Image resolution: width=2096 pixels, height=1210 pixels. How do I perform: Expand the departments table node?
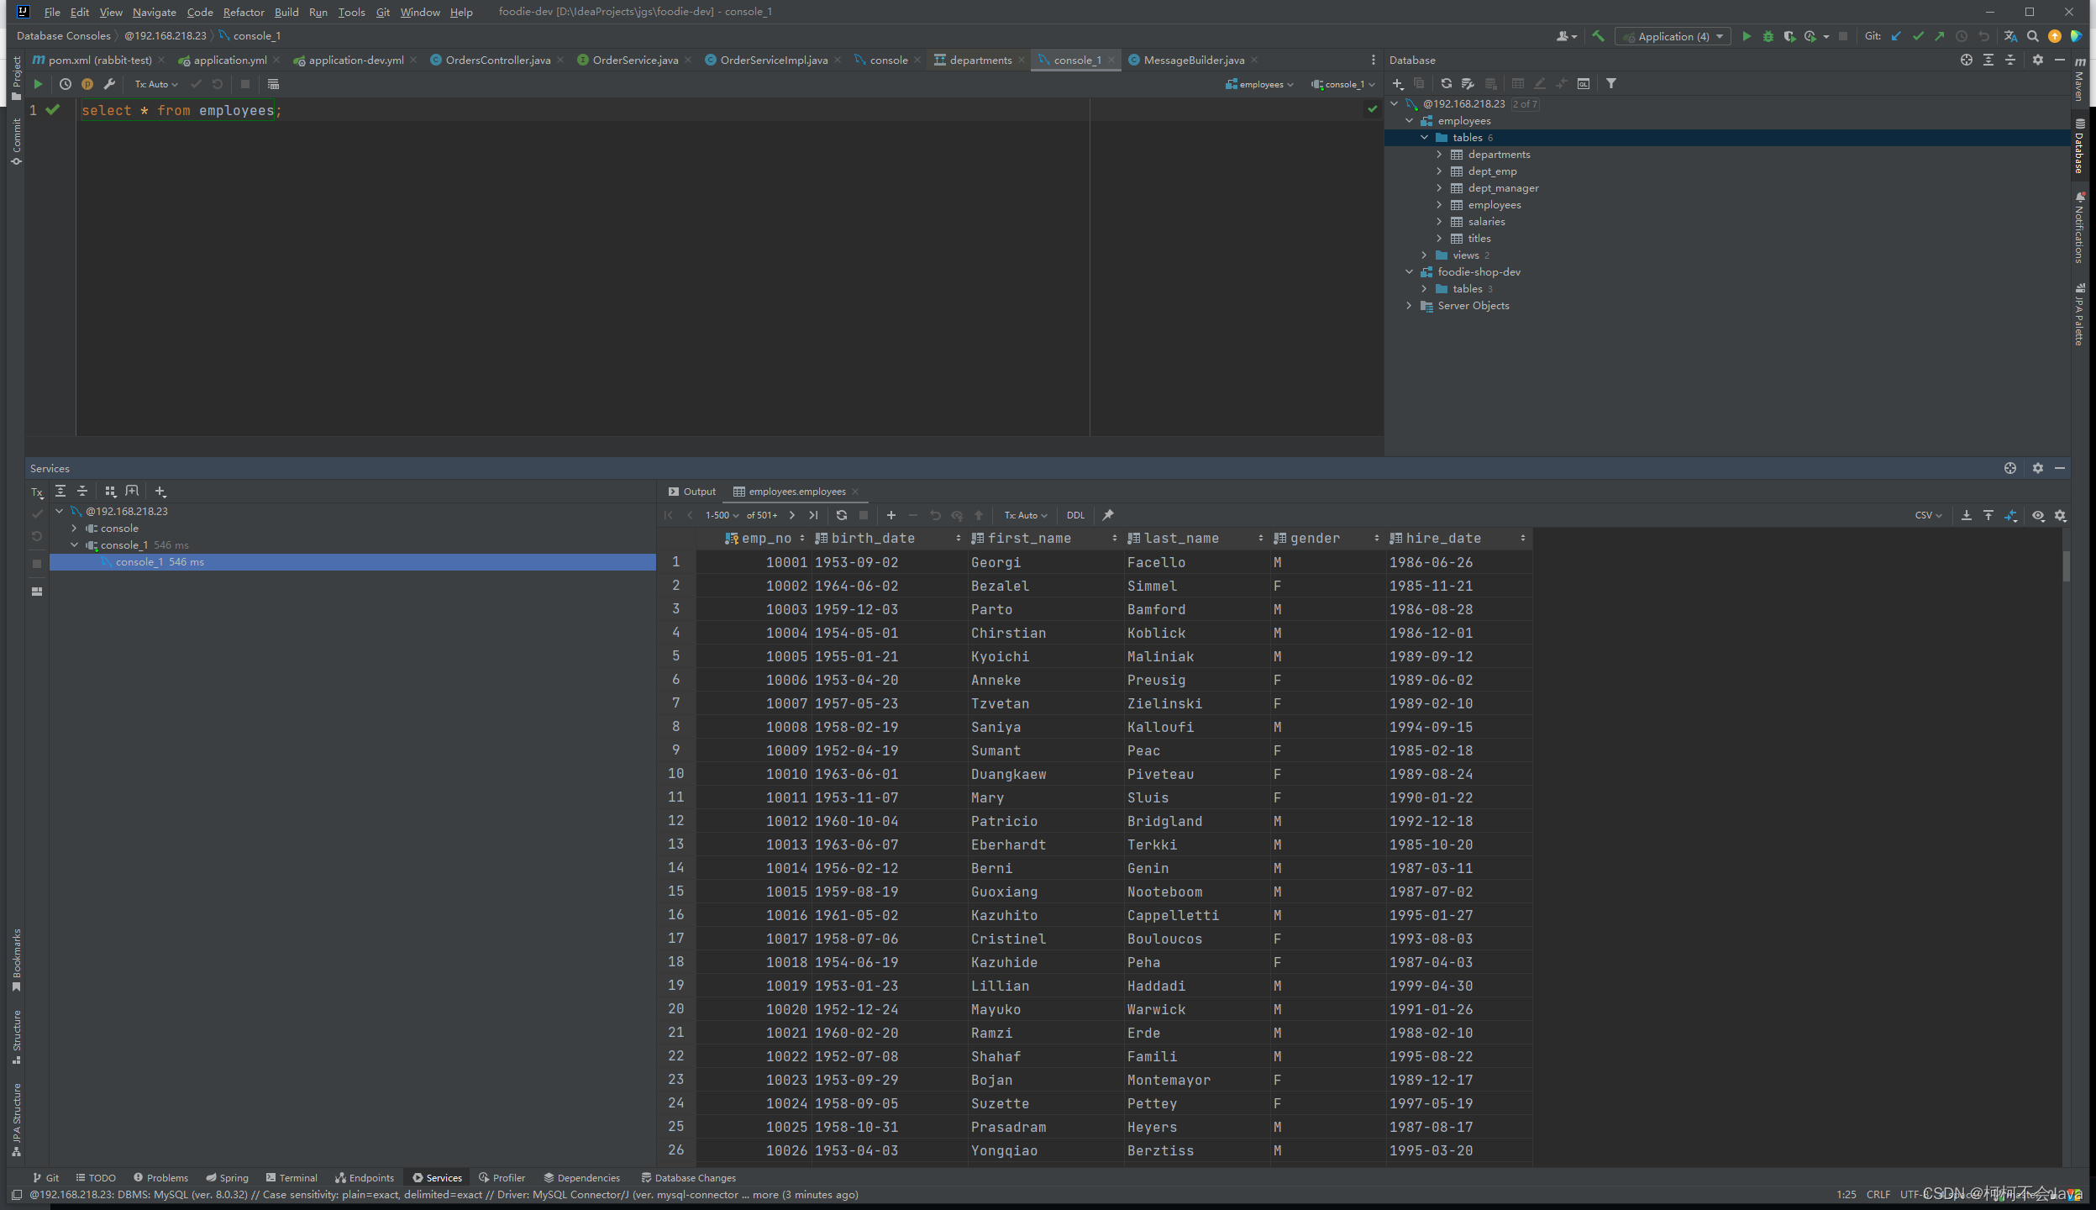[1439, 155]
